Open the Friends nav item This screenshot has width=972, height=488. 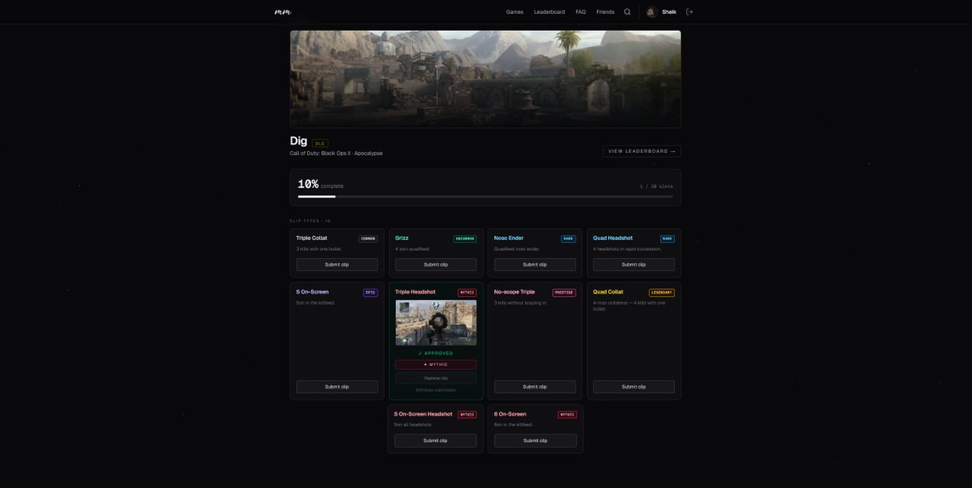(605, 12)
